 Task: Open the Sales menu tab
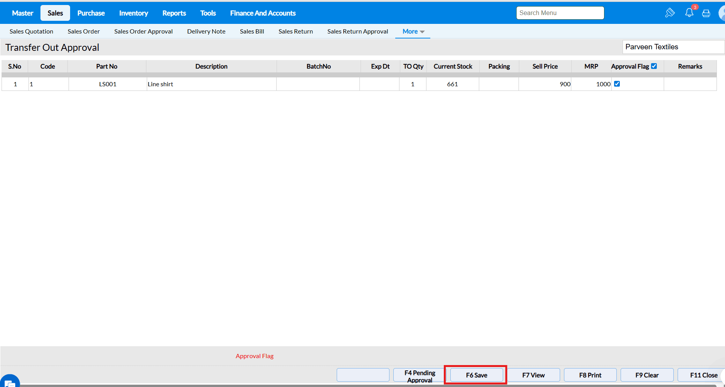[55, 13]
